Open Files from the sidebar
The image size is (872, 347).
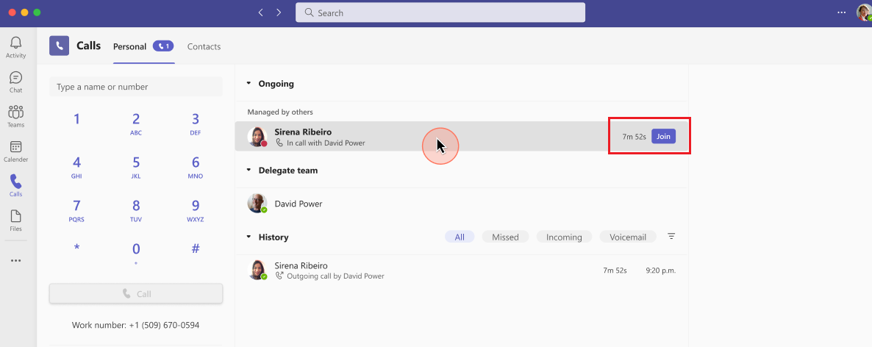pyautogui.click(x=15, y=221)
